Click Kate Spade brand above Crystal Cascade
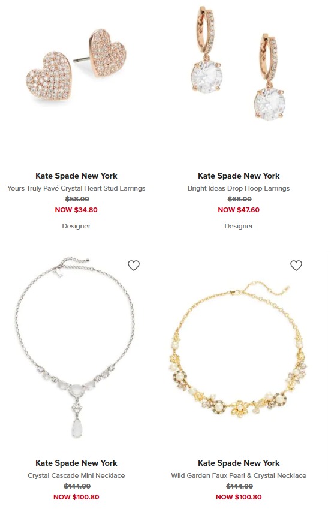331x515 pixels. (x=76, y=463)
